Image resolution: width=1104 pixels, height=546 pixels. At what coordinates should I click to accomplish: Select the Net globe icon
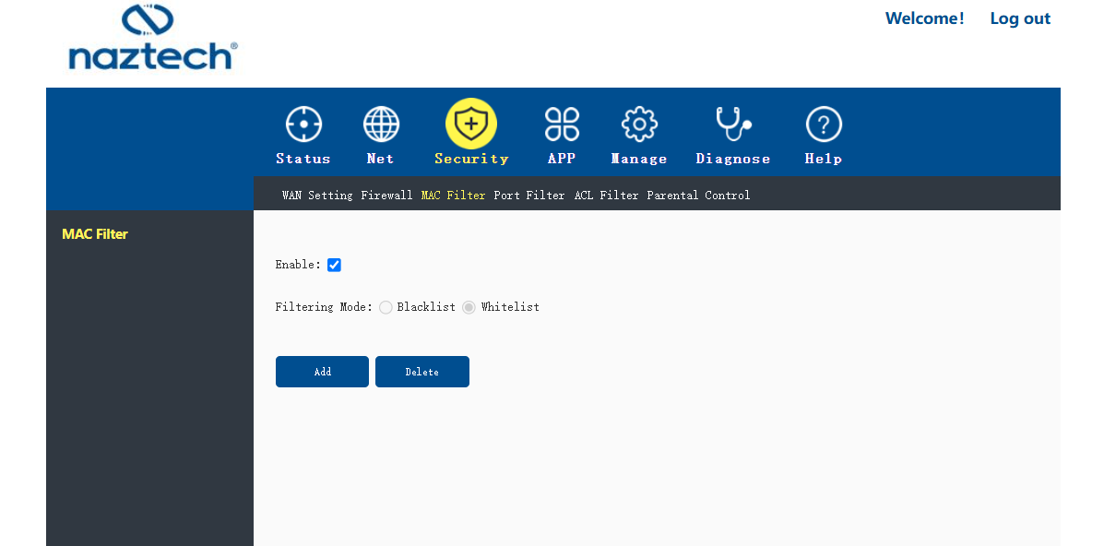381,125
